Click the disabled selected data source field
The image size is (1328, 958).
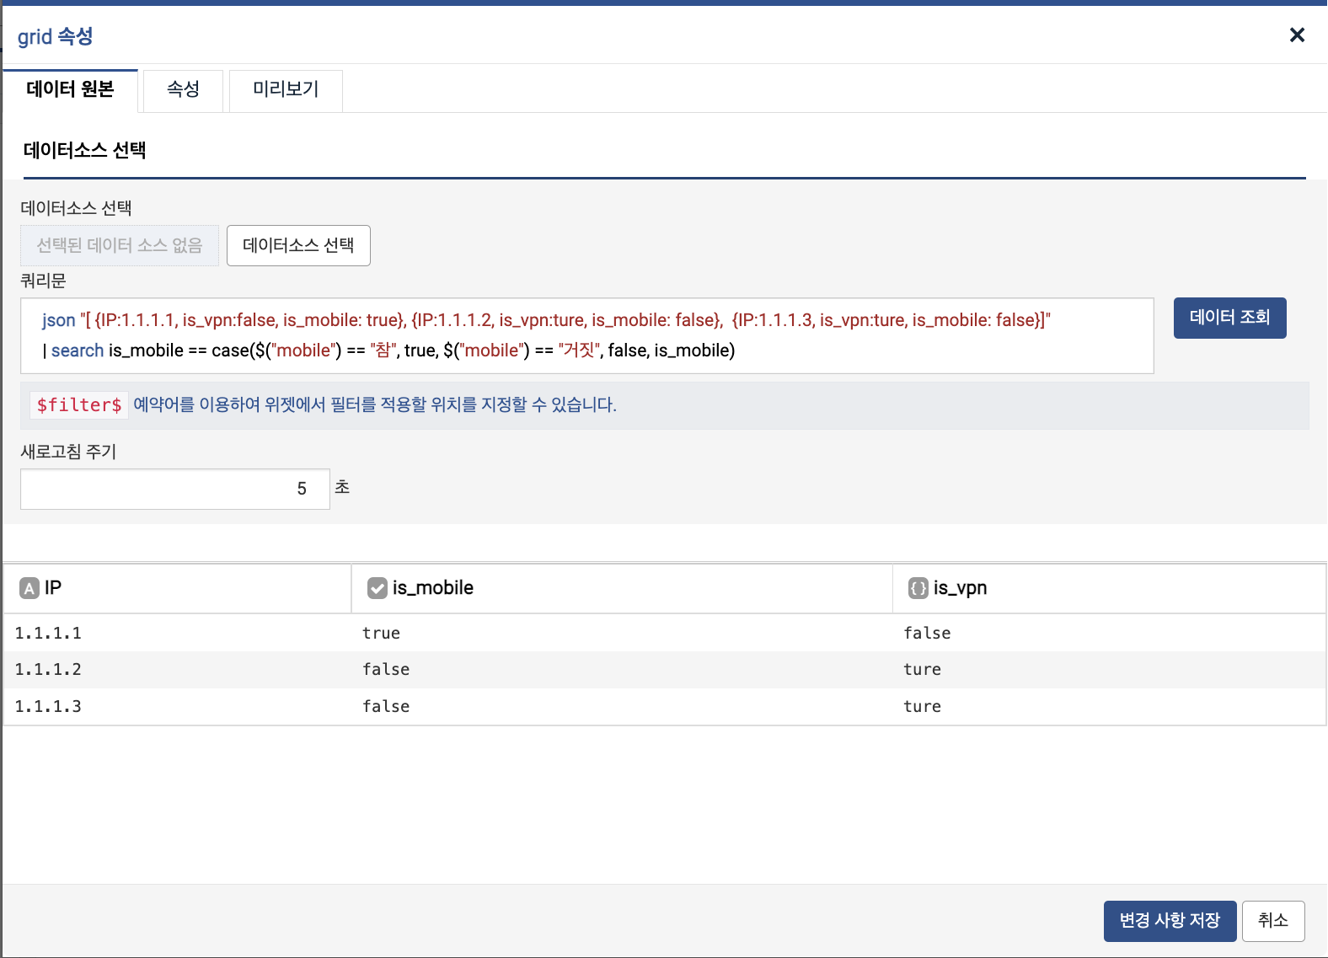pos(120,245)
